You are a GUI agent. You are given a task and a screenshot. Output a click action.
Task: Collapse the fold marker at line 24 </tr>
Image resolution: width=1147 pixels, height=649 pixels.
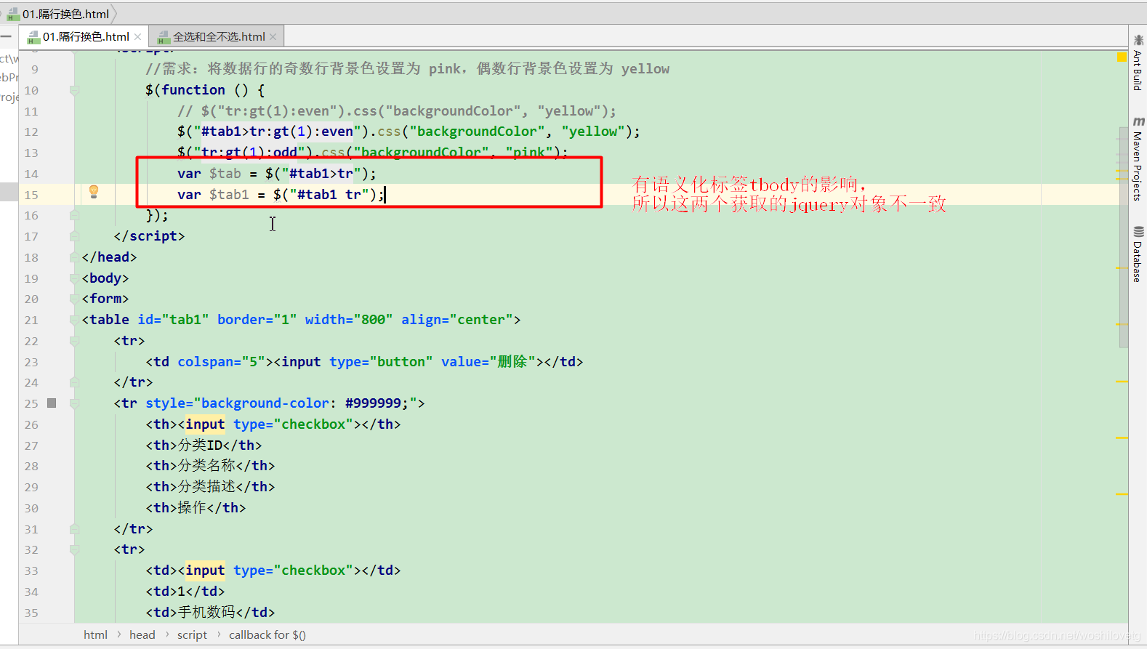tap(74, 382)
